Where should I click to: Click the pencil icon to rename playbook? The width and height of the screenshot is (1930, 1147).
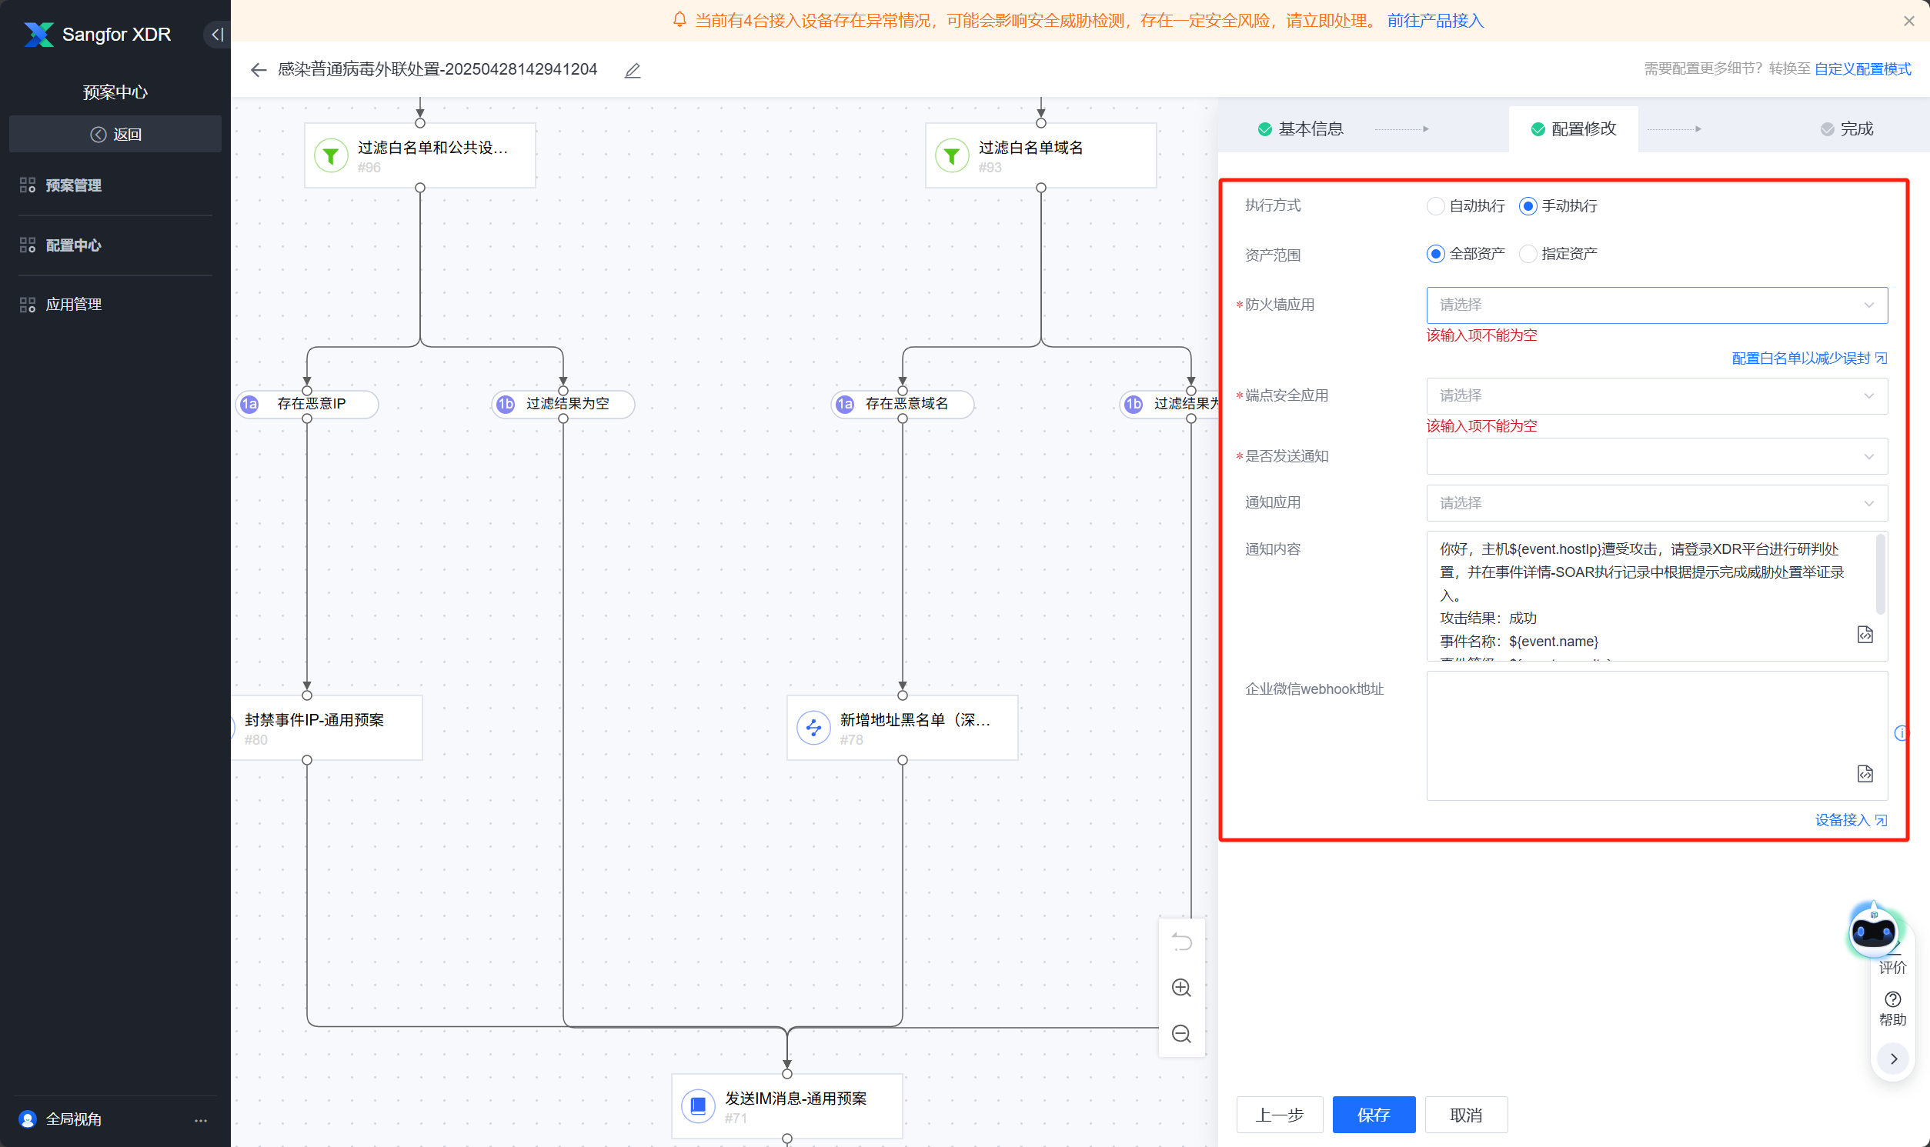[633, 70]
